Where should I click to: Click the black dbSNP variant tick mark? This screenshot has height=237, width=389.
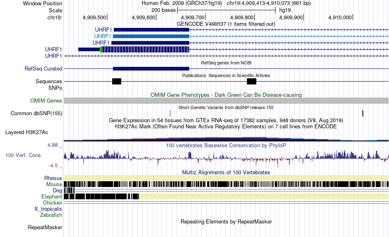[363, 113]
